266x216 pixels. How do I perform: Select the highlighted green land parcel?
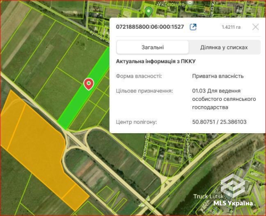(84, 89)
